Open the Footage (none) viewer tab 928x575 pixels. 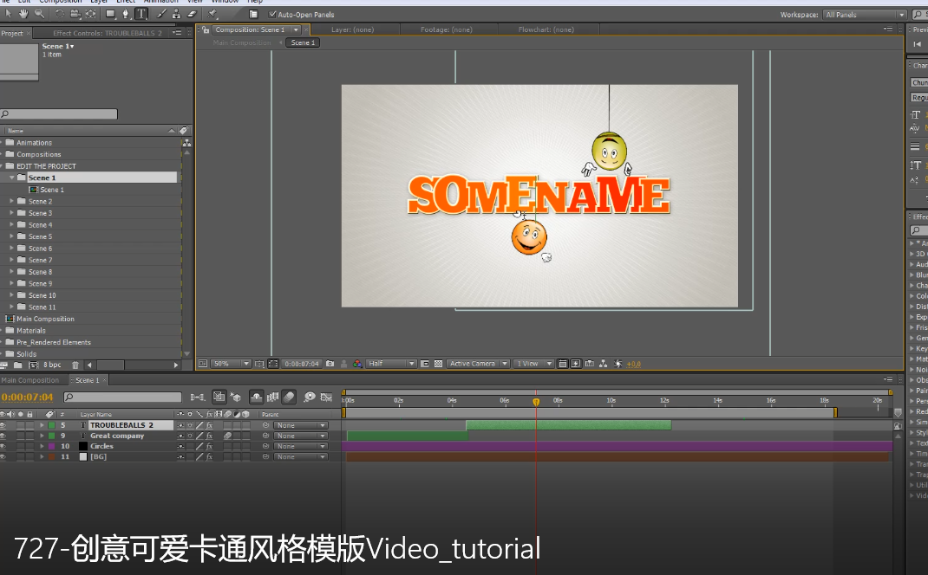click(x=447, y=29)
